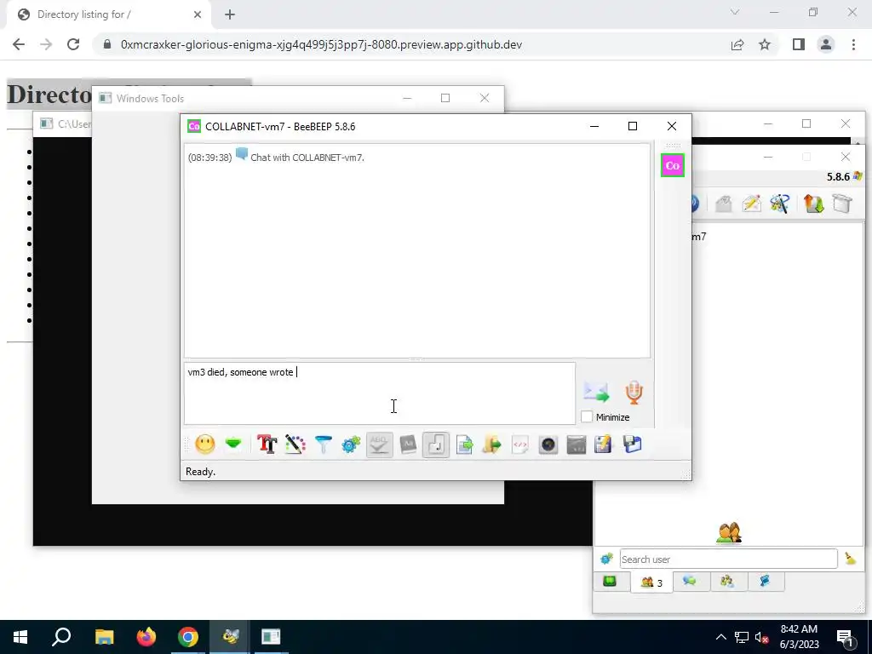Click the share page icon in address bar

coord(737,44)
